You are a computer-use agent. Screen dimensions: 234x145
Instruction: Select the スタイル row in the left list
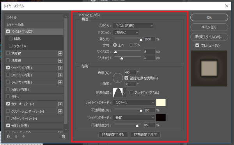pos(34,17)
